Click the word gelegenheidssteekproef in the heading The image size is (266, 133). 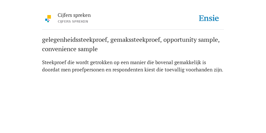coord(75,40)
